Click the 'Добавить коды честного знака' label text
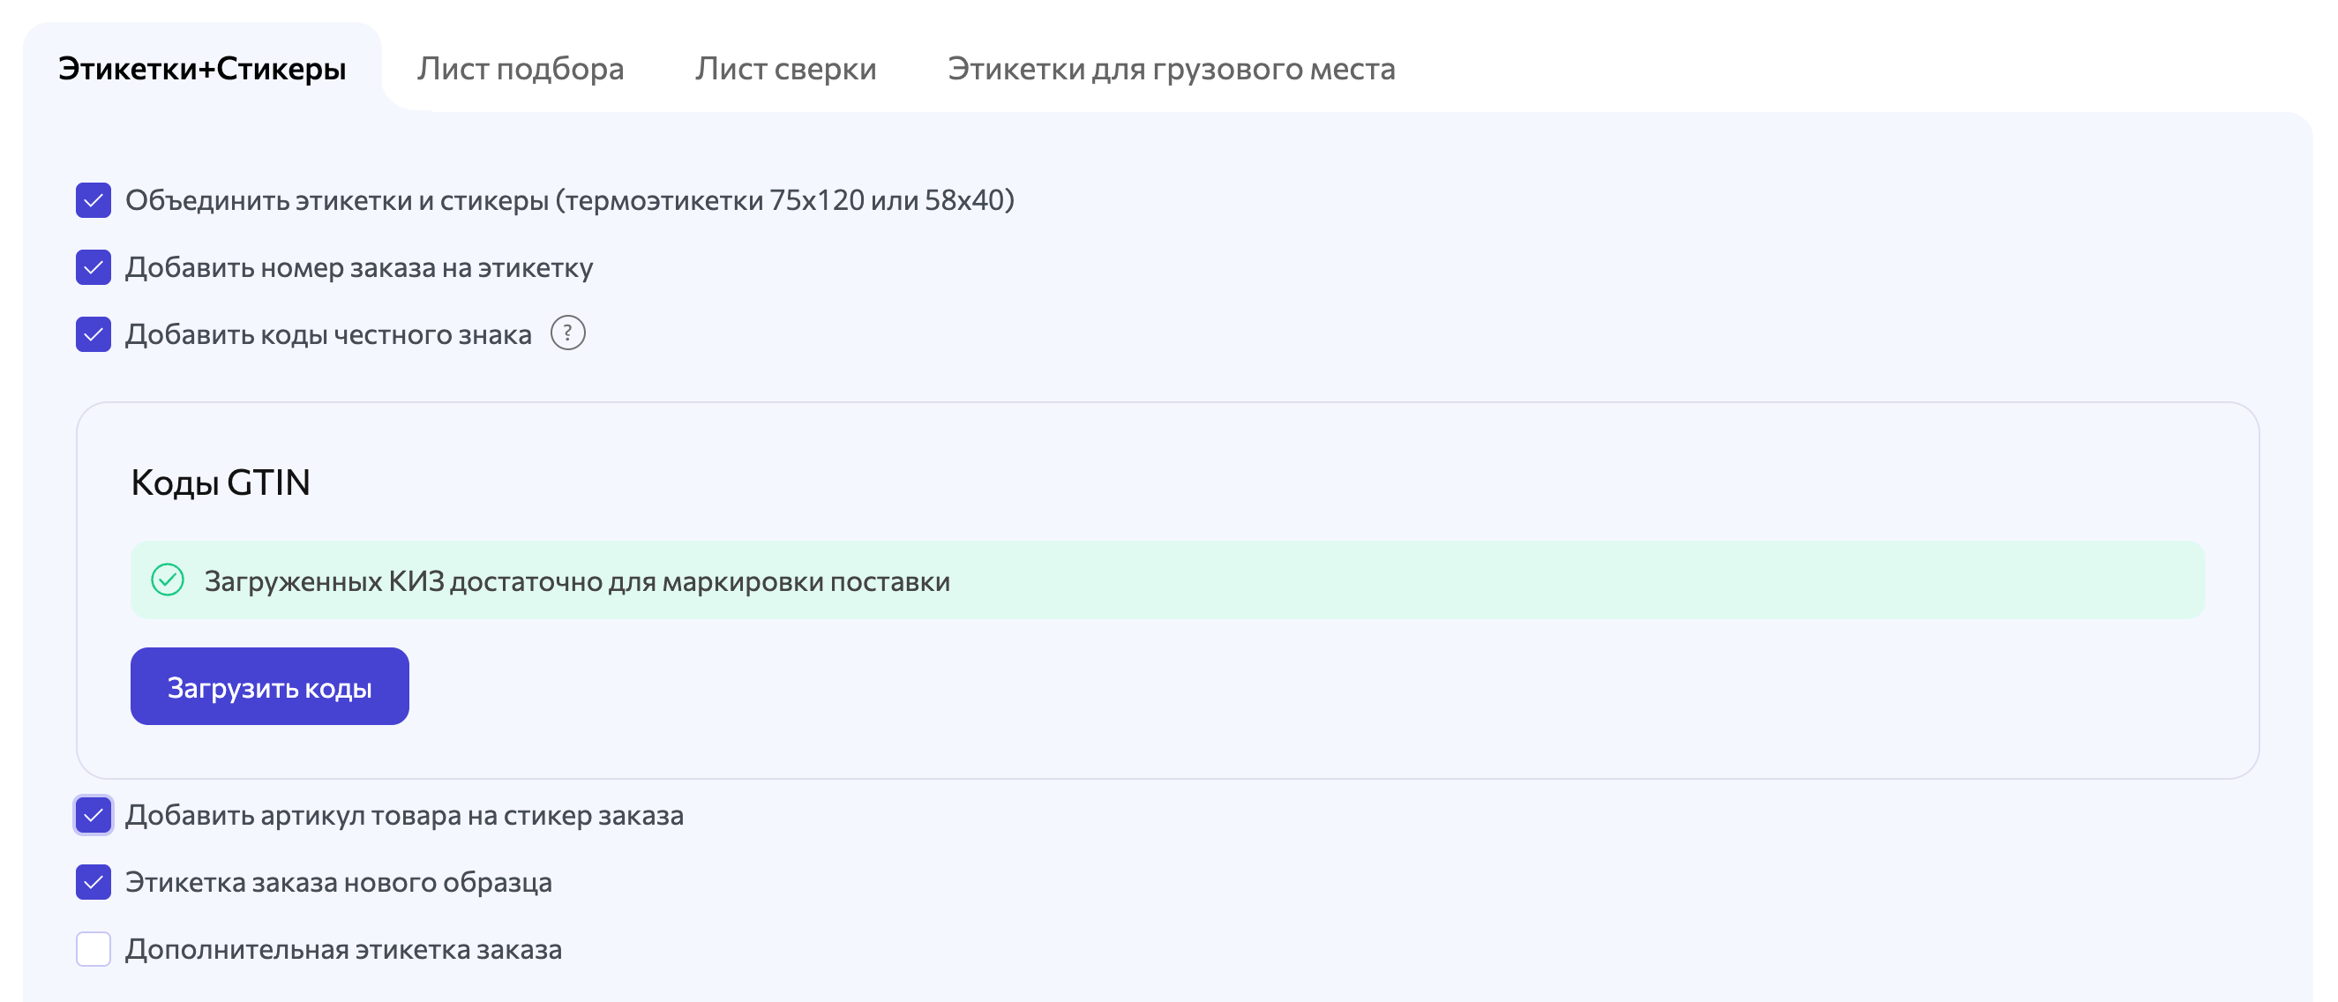The width and height of the screenshot is (2338, 1002). (x=328, y=334)
